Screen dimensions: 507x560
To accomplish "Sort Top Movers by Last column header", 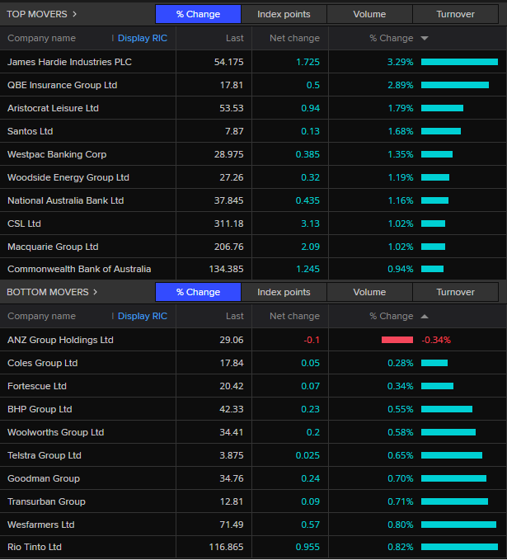I will point(234,39).
